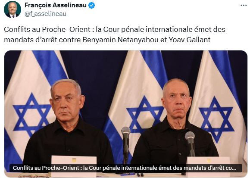
Task: Visit the @f_asselineau handle
Action: point(45,14)
